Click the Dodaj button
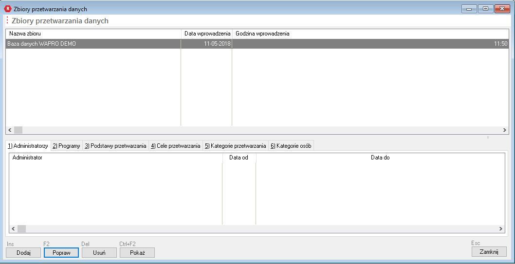 click(24, 252)
